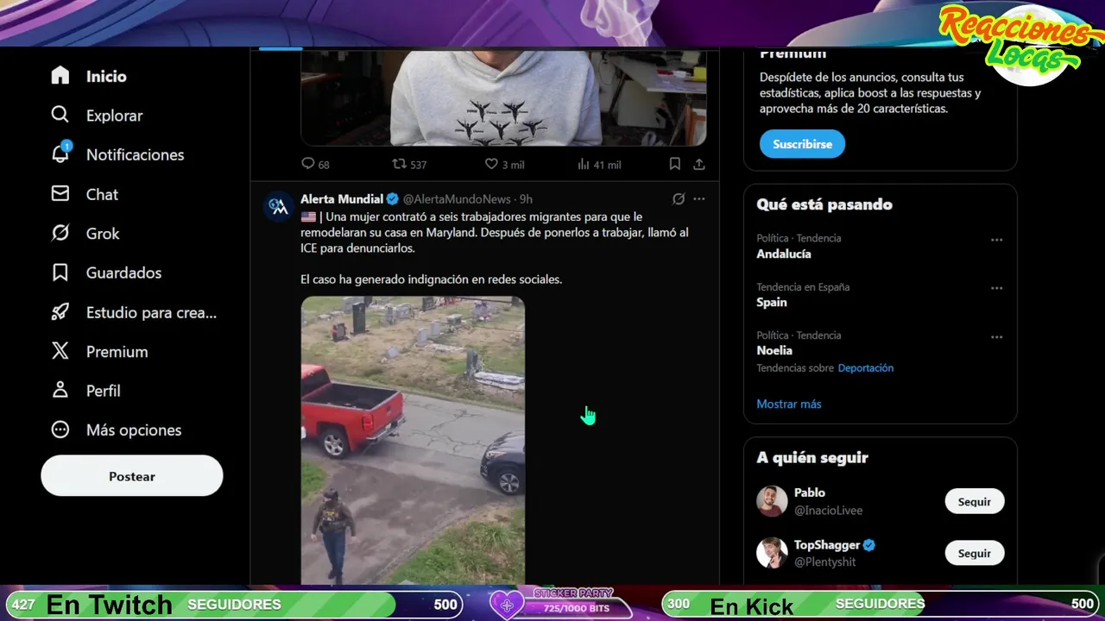The image size is (1105, 621).
Task: Click the Suscribirse button
Action: tap(802, 144)
